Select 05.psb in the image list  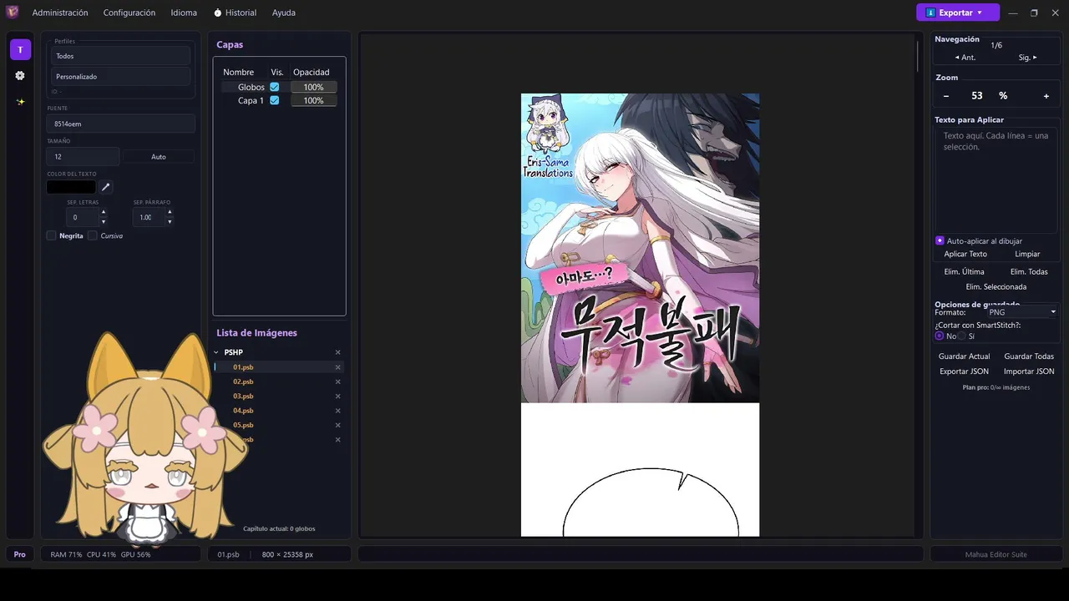[243, 425]
